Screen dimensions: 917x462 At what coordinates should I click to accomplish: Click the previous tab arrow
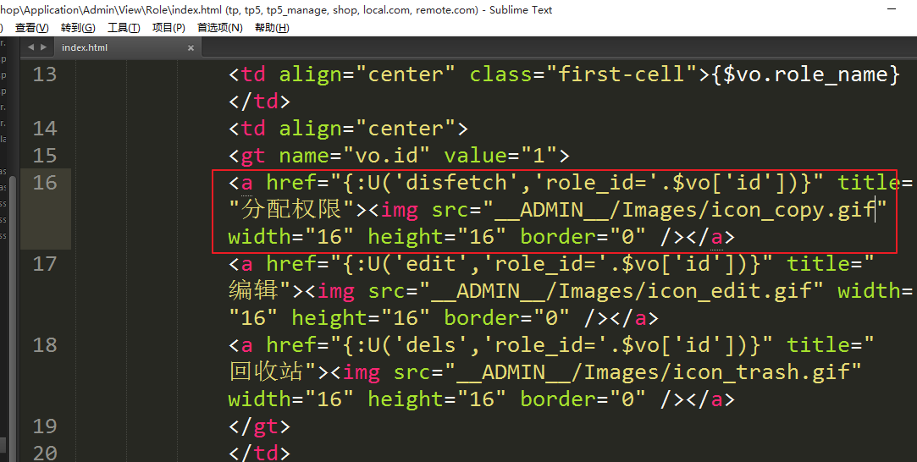point(30,48)
